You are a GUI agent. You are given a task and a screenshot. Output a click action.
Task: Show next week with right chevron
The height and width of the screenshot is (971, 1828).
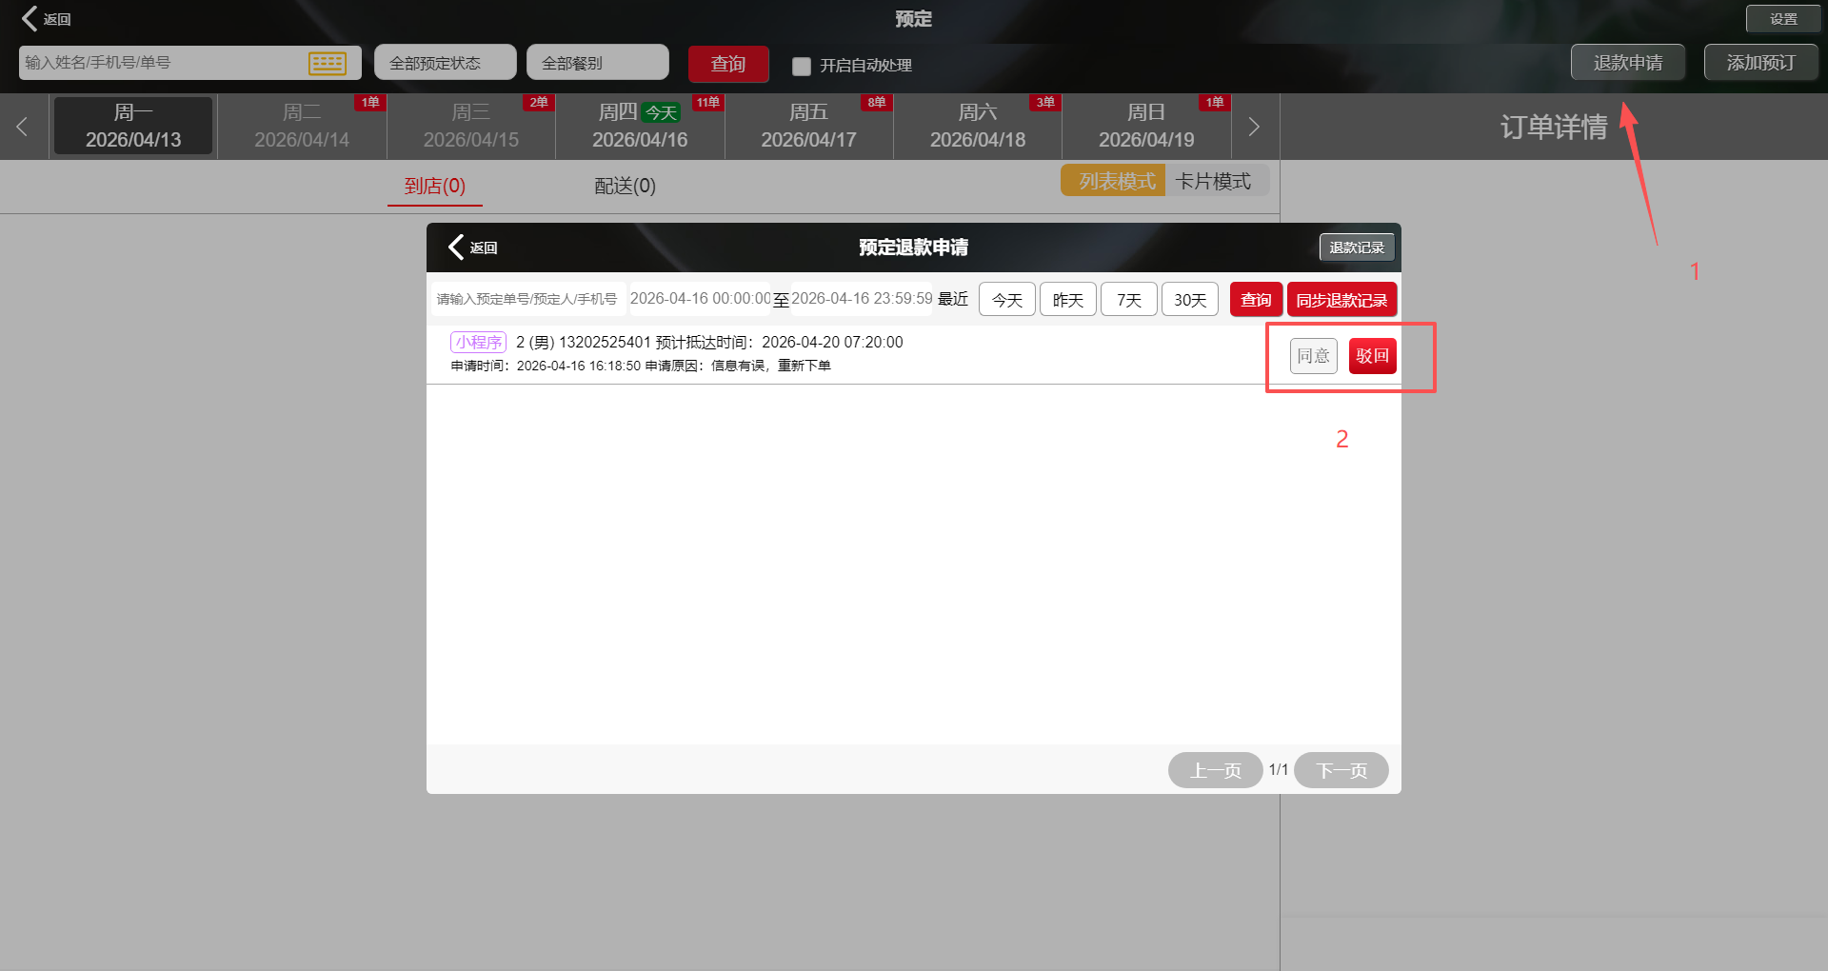(x=1254, y=127)
